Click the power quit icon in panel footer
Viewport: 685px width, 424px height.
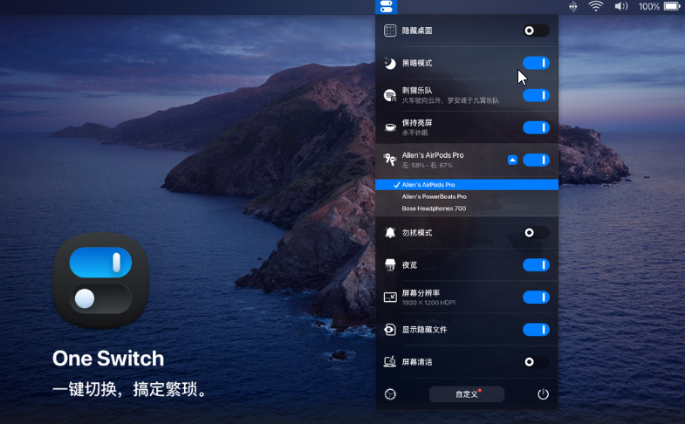pyautogui.click(x=543, y=394)
